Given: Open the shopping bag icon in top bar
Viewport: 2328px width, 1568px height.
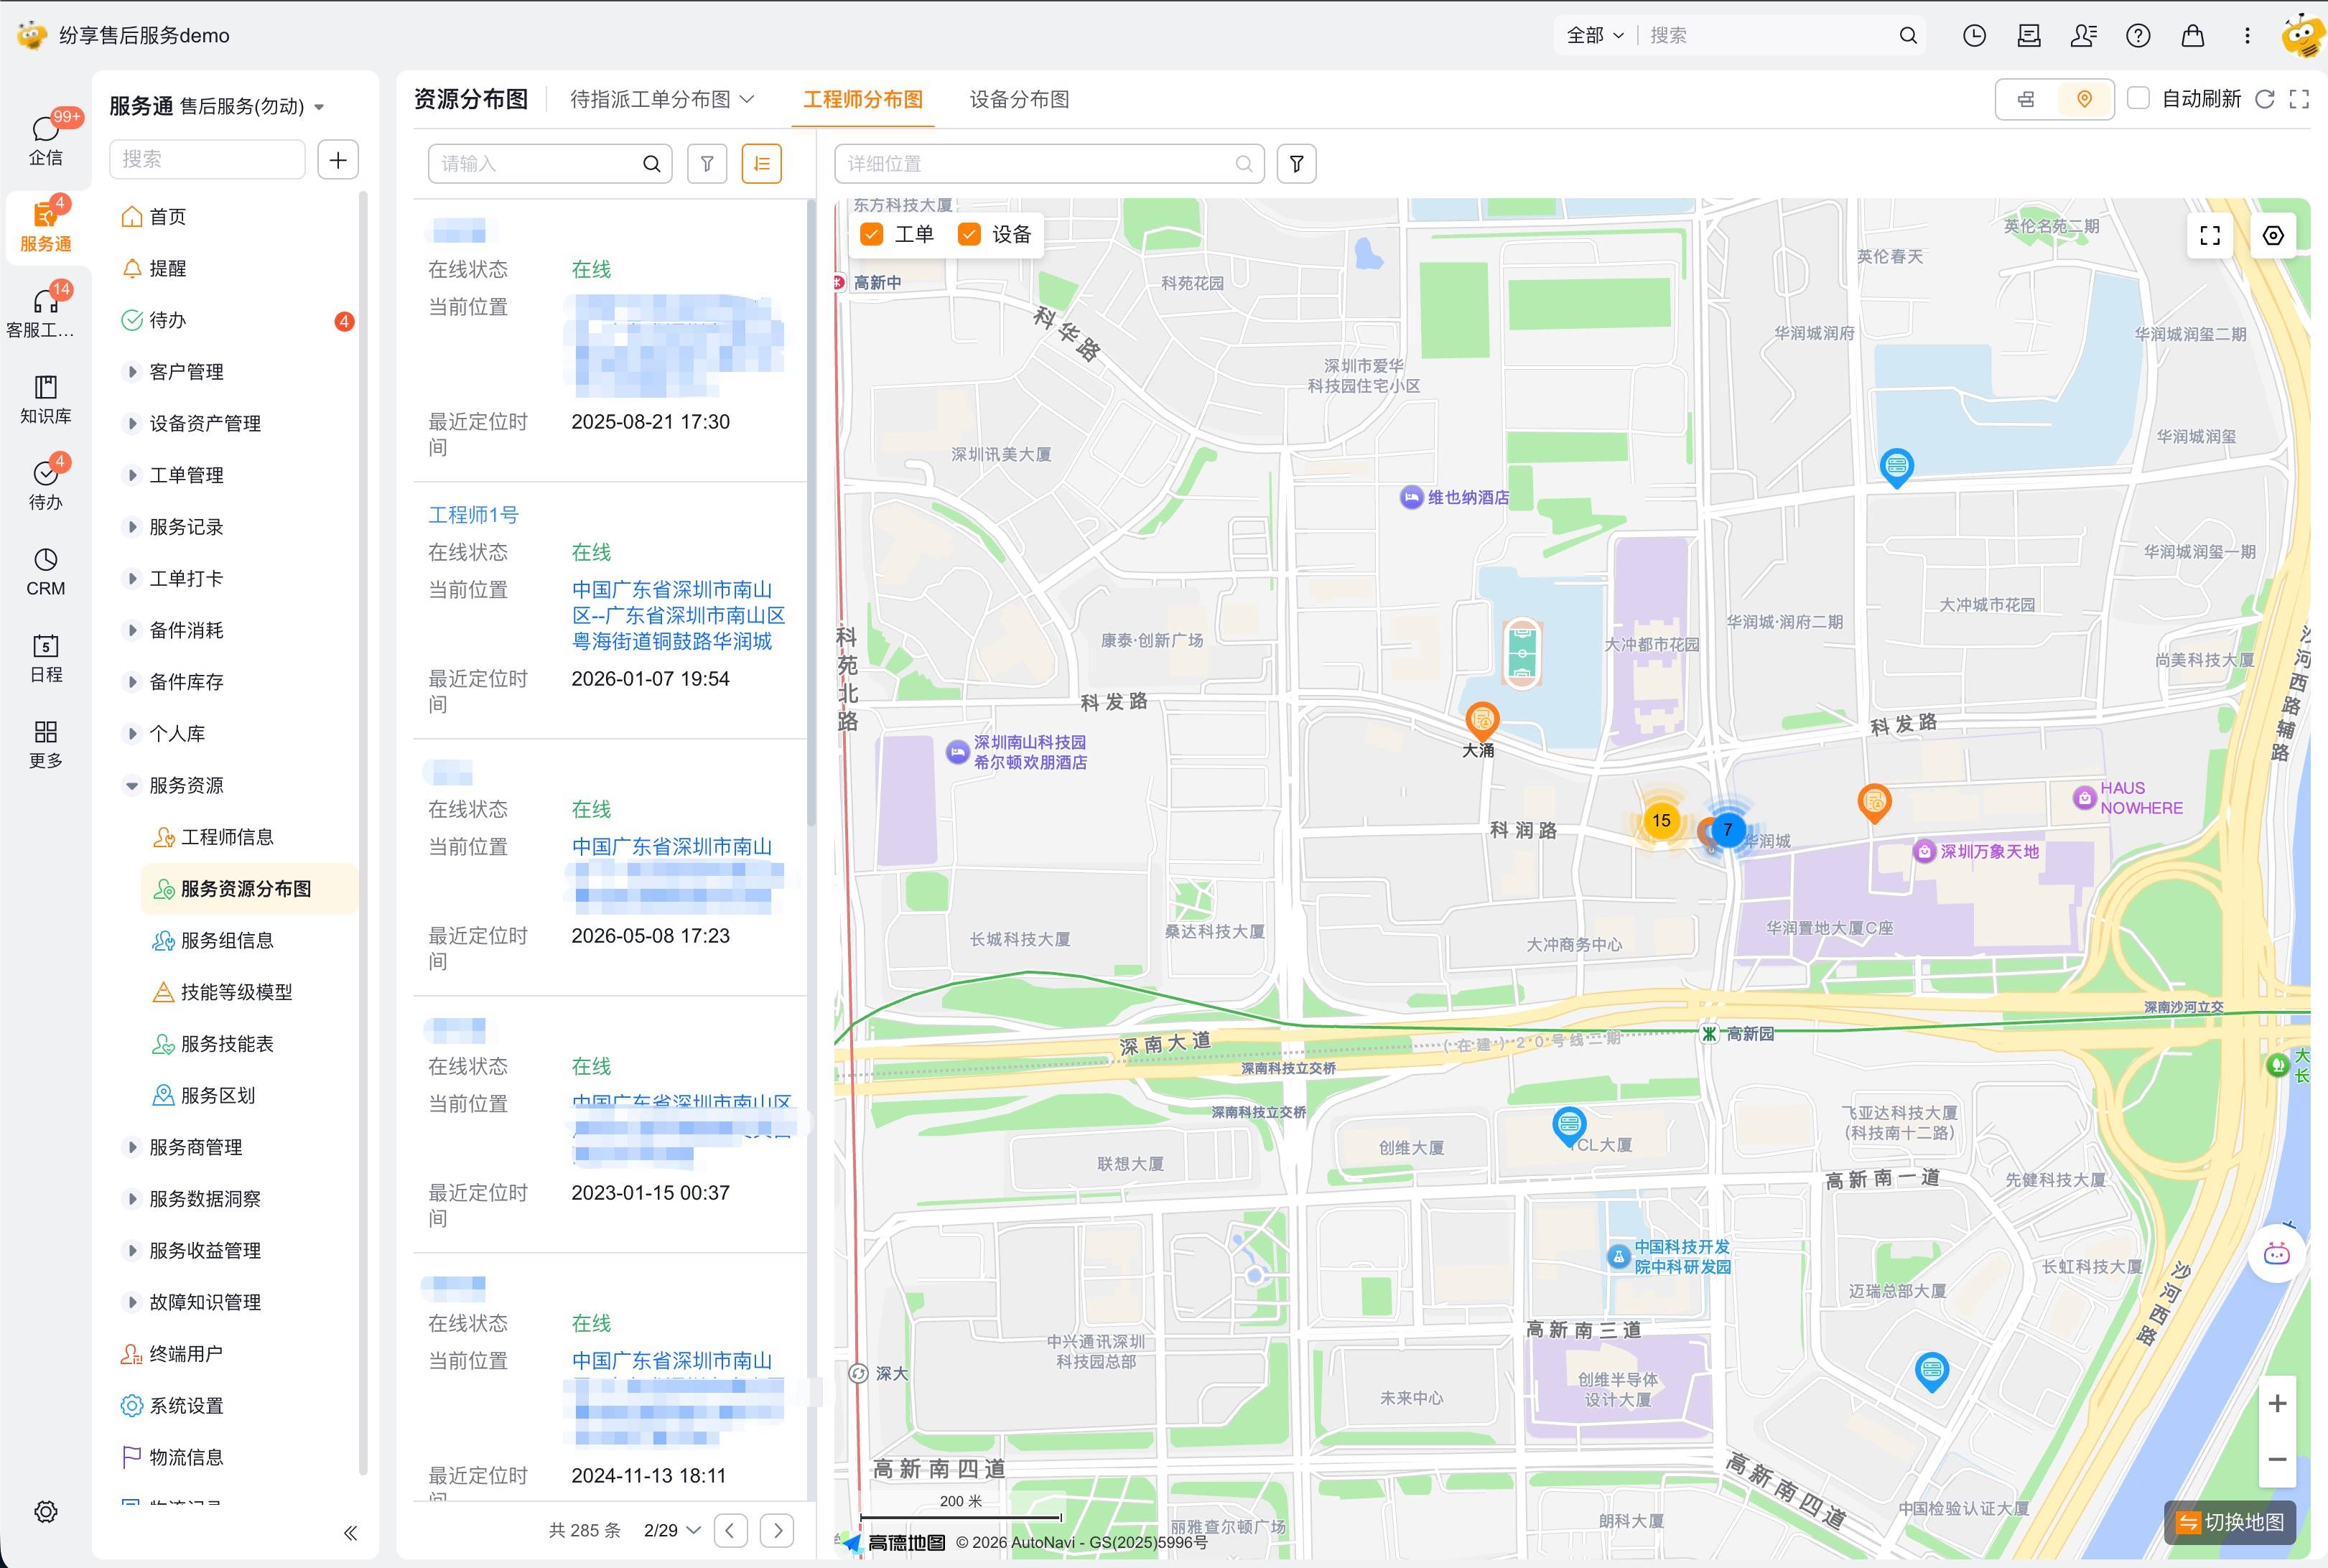Looking at the screenshot, I should [x=2193, y=36].
